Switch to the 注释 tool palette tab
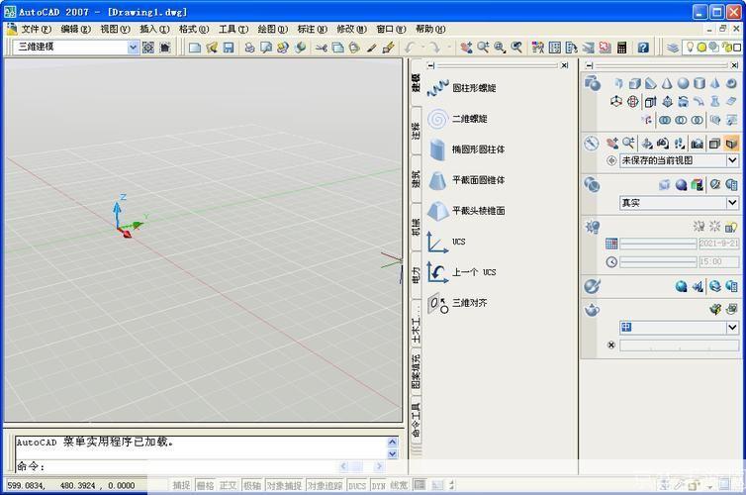This screenshot has width=746, height=495. tap(416, 130)
